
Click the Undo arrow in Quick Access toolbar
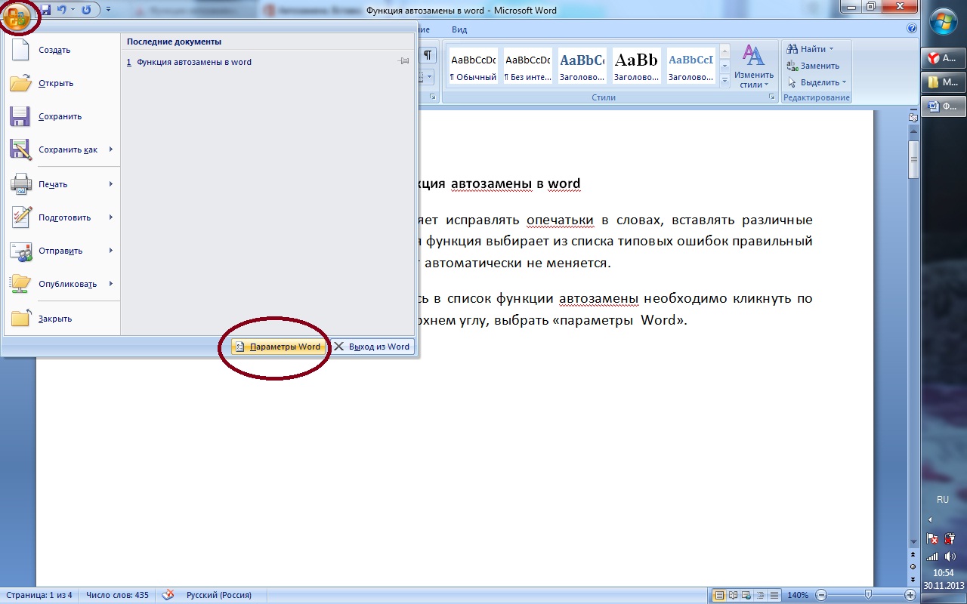click(60, 10)
